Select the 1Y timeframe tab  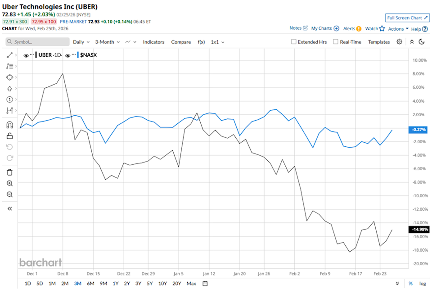tap(115, 284)
